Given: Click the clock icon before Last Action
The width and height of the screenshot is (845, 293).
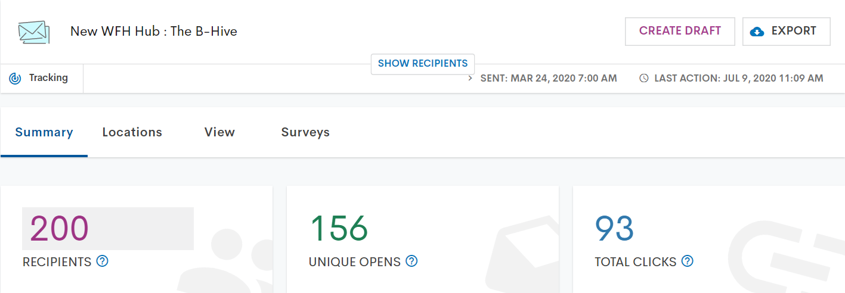Looking at the screenshot, I should pos(643,79).
